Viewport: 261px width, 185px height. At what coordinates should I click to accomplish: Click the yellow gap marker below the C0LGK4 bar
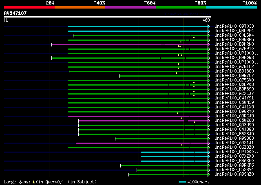click(x=194, y=37)
